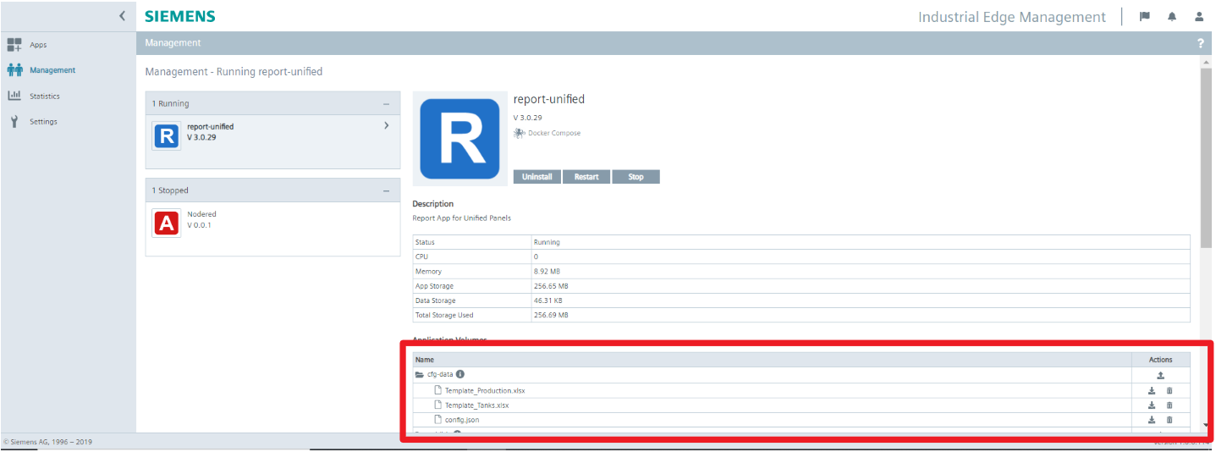
Task: Click the Memory value 8.92 MB
Action: tap(546, 272)
